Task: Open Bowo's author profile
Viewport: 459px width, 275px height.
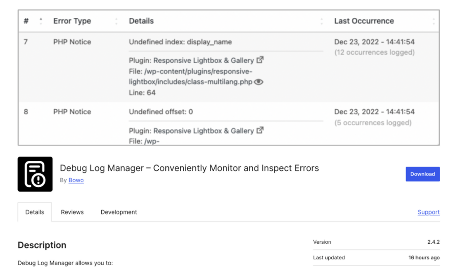Action: pos(76,180)
